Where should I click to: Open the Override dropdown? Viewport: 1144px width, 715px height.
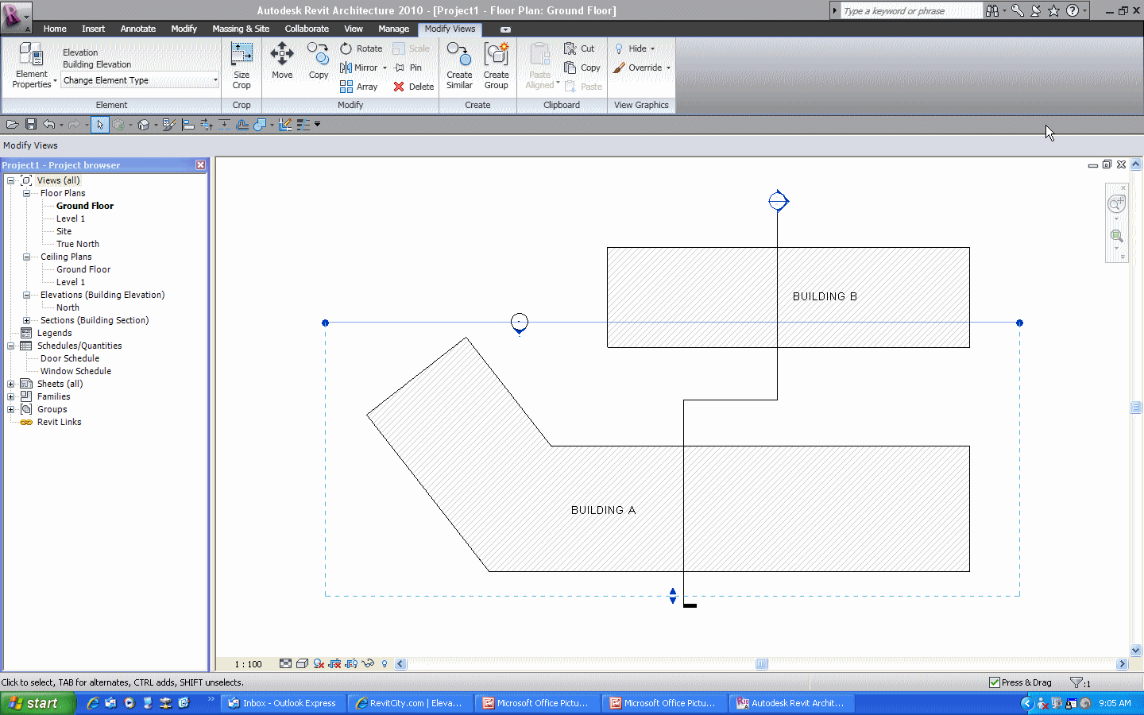642,68
